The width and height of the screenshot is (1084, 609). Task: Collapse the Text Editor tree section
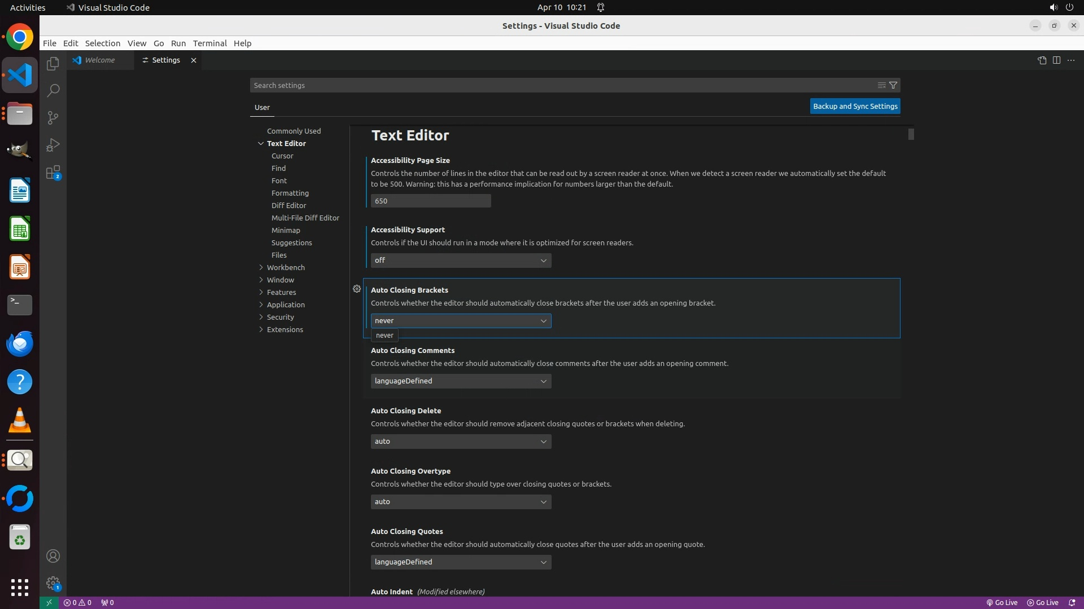pos(261,143)
